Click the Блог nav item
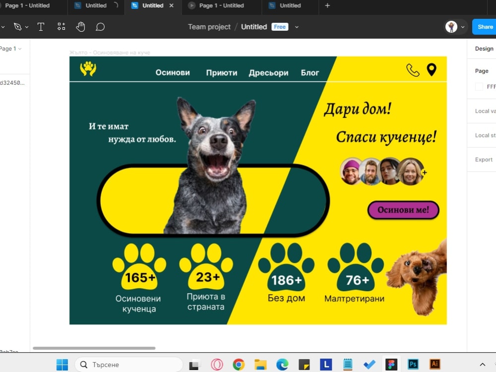This screenshot has height=372, width=496. [310, 73]
